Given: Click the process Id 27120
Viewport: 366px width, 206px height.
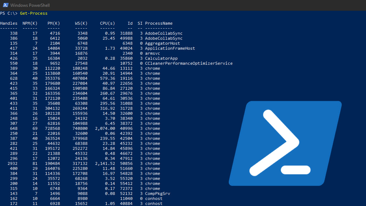Looking at the screenshot, I should tap(126, 89).
